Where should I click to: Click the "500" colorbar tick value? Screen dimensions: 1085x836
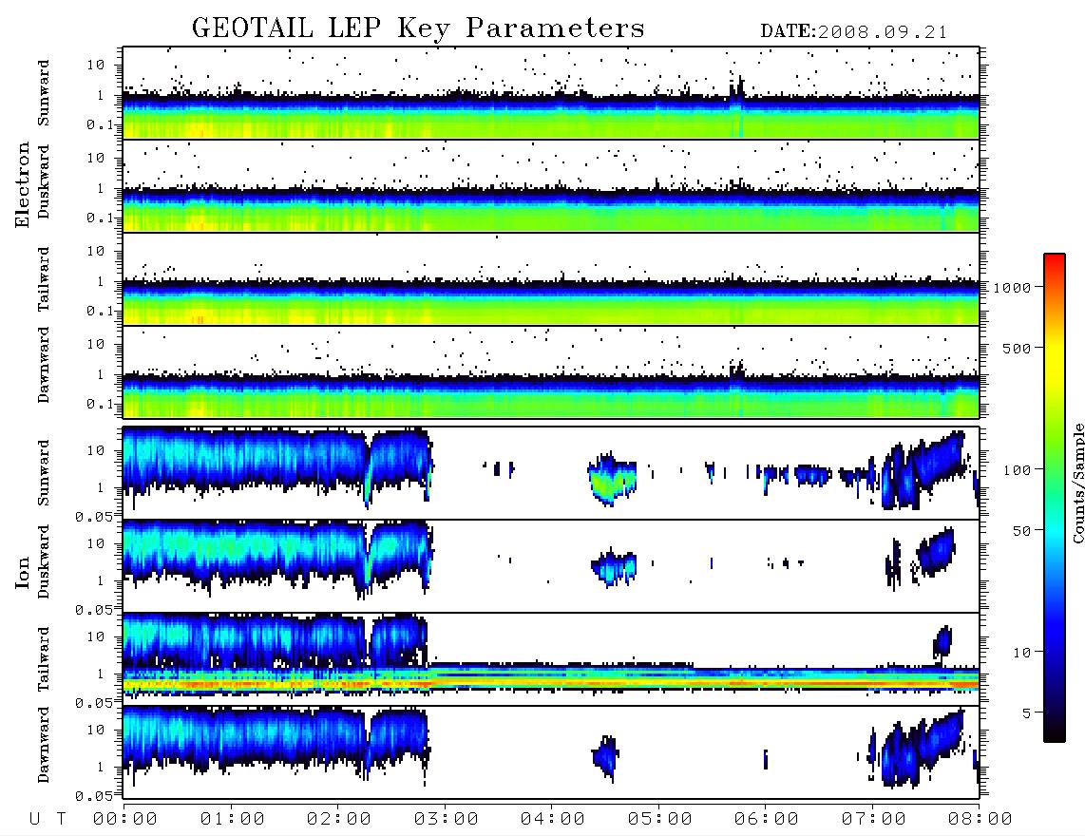[1017, 348]
